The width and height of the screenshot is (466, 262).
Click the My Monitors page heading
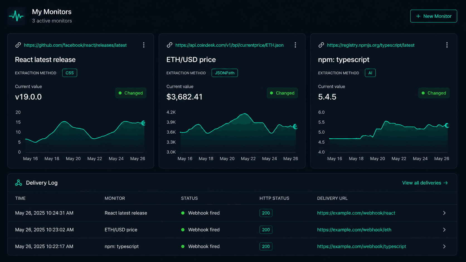pos(52,12)
